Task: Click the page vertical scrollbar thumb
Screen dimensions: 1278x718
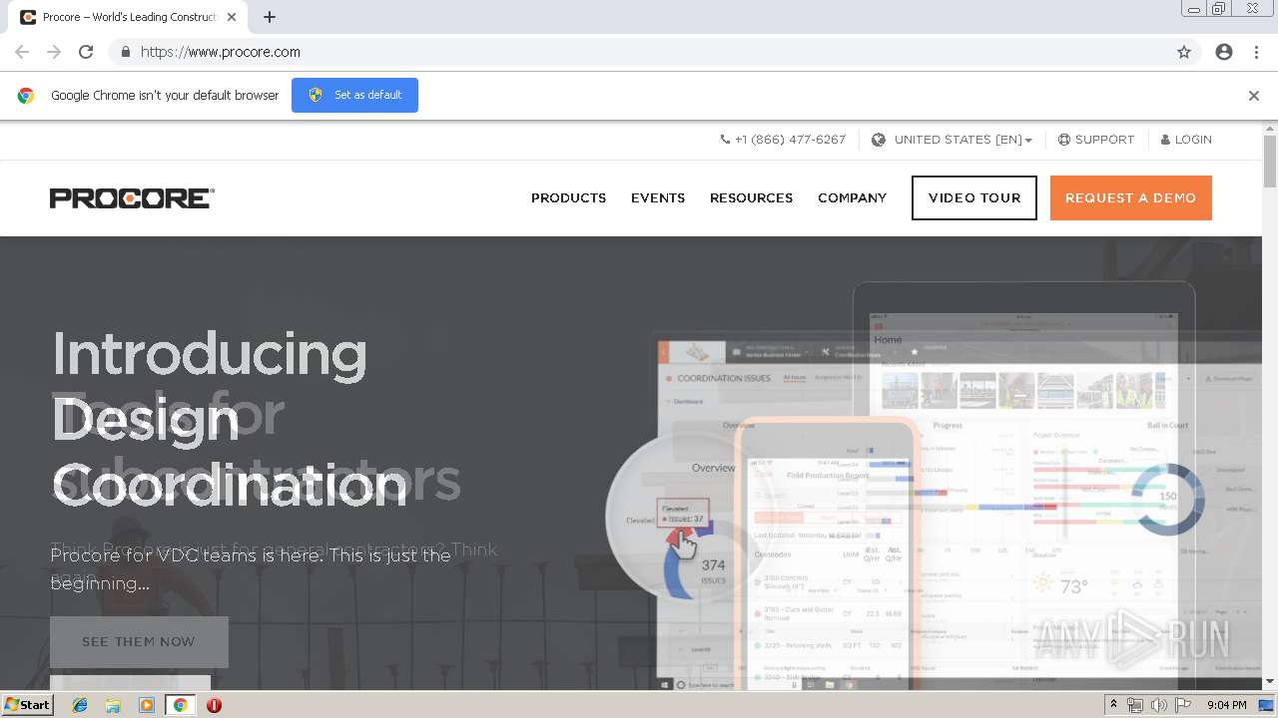Action: tap(1269, 161)
